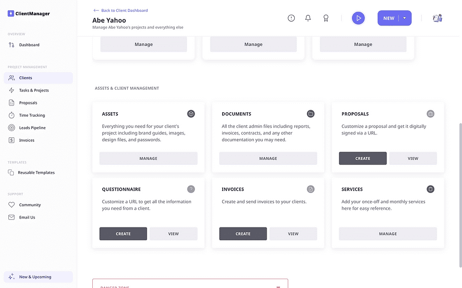Click Manage on the Services card
Viewport: 462px width, 288px height.
pos(387,233)
